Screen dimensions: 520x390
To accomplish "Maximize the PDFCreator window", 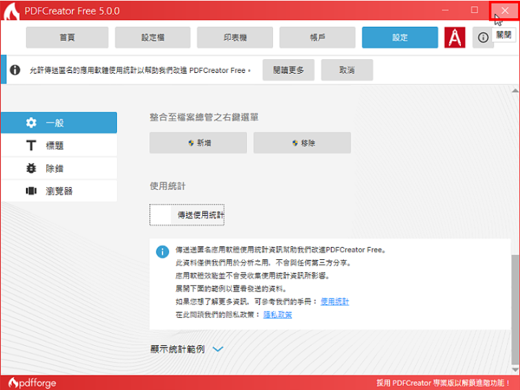I will (475, 10).
